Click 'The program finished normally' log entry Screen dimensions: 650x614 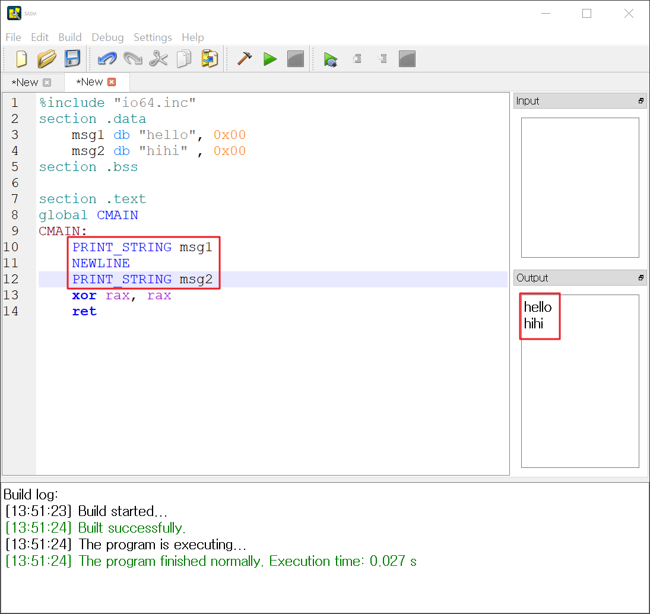click(x=171, y=561)
